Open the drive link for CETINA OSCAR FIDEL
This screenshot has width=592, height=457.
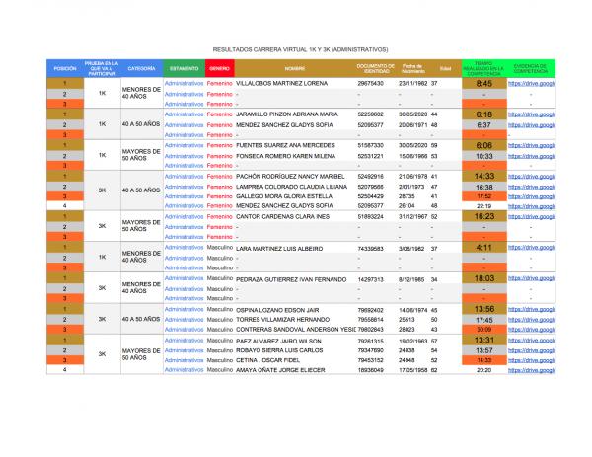(x=532, y=360)
